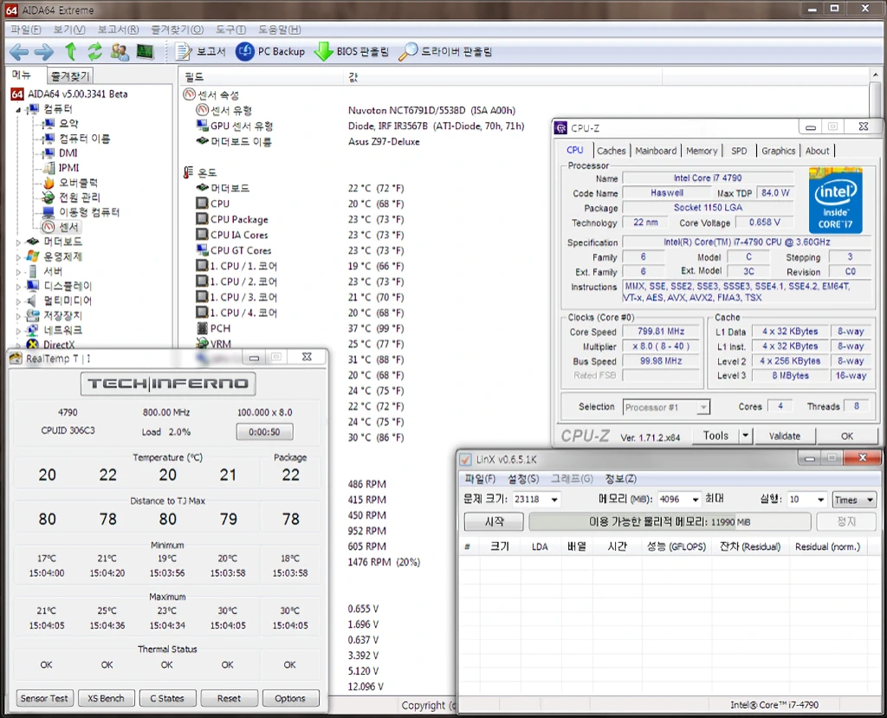Click the back arrow in AIDA64 toolbar

click(x=19, y=52)
